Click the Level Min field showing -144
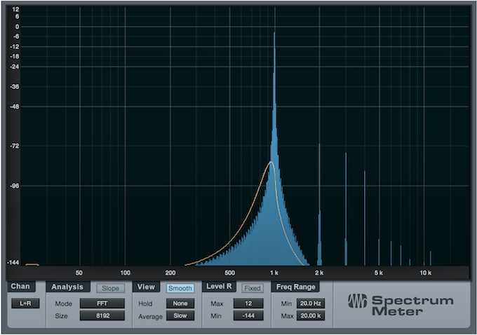Image resolution: width=477 pixels, height=335 pixels. point(248,315)
